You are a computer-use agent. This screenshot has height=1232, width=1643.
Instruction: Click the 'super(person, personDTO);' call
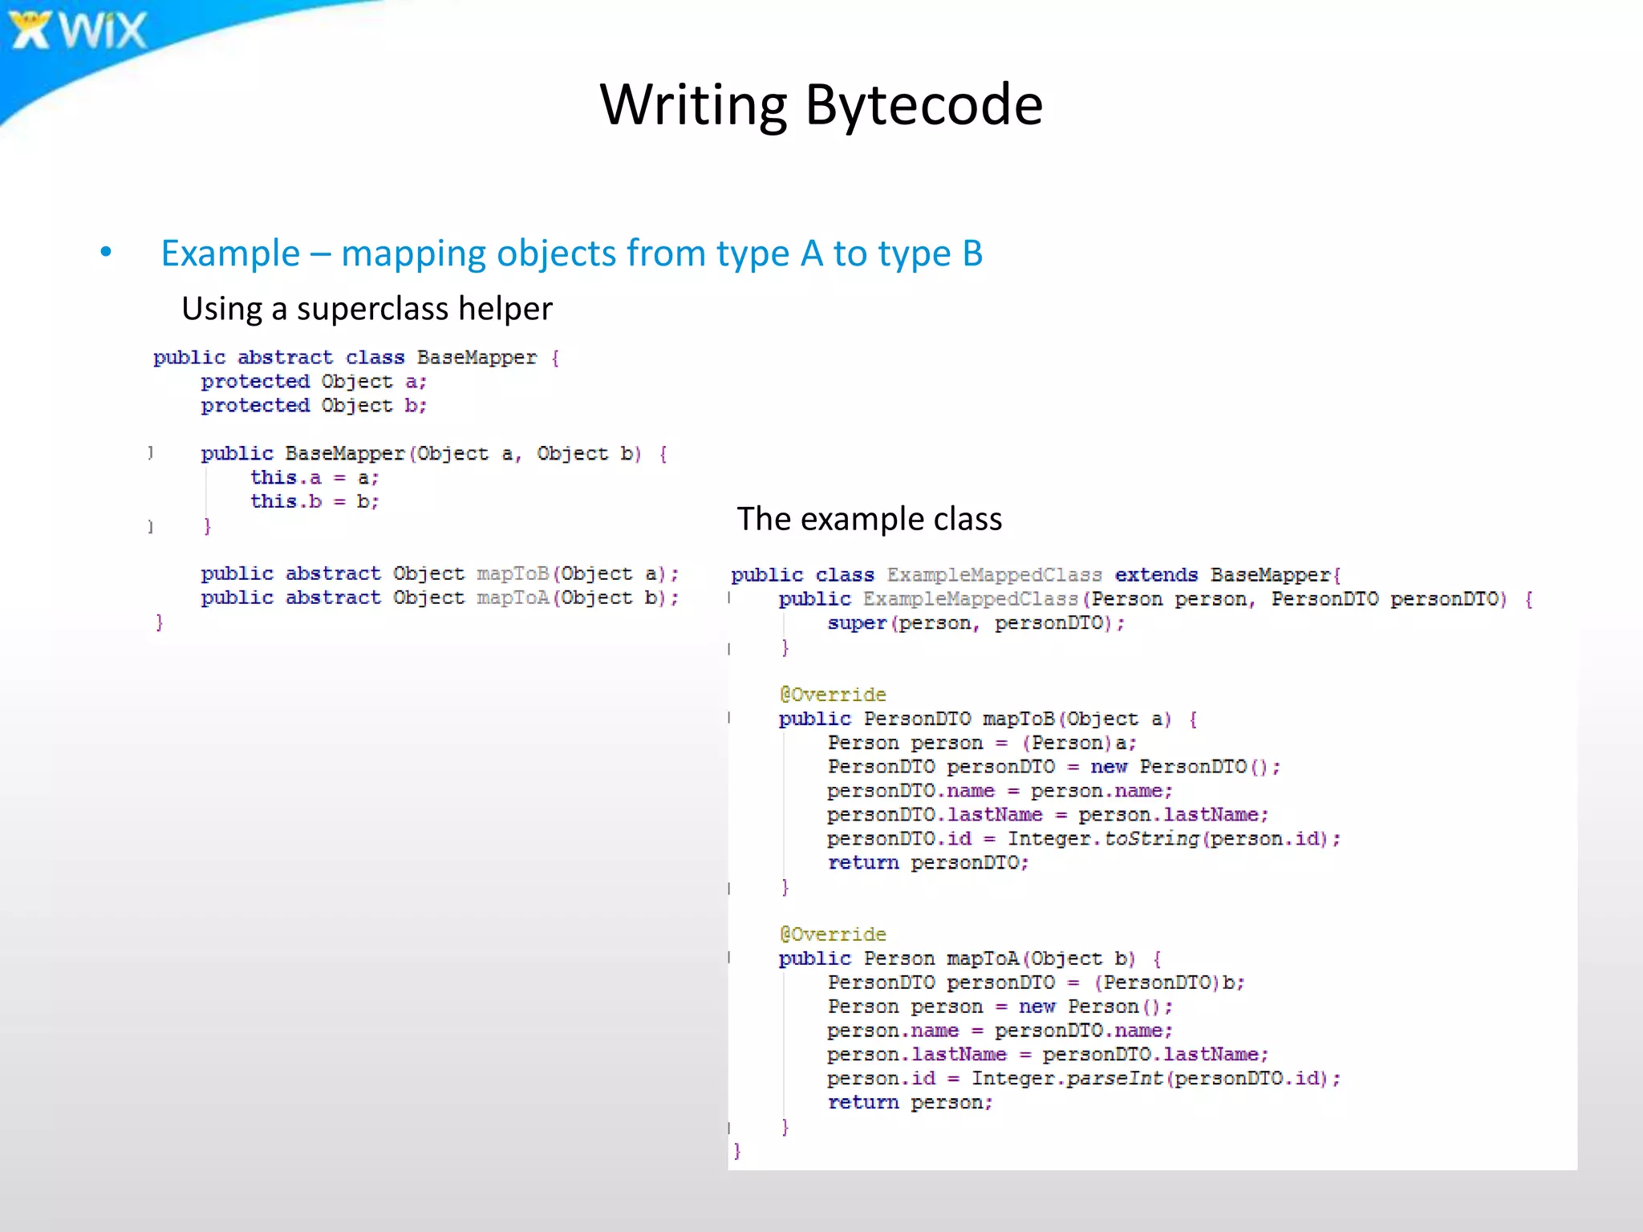coord(976,623)
